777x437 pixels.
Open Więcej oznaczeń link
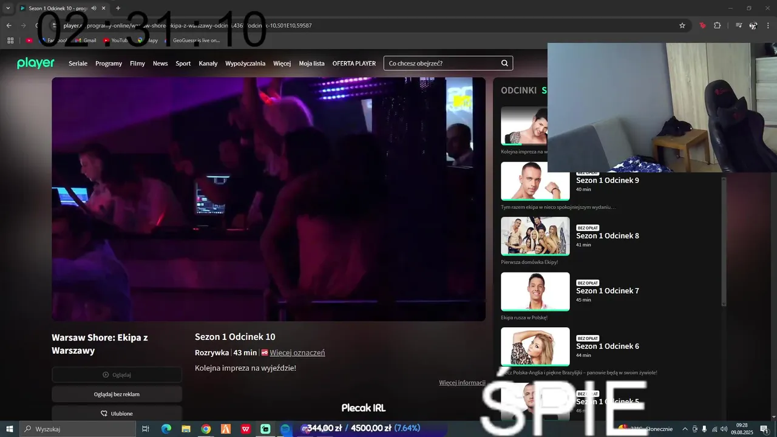pos(297,353)
